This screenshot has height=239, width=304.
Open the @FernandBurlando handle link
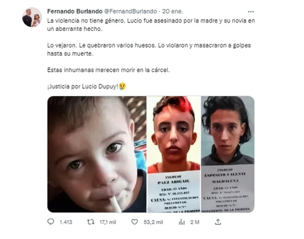coord(130,11)
